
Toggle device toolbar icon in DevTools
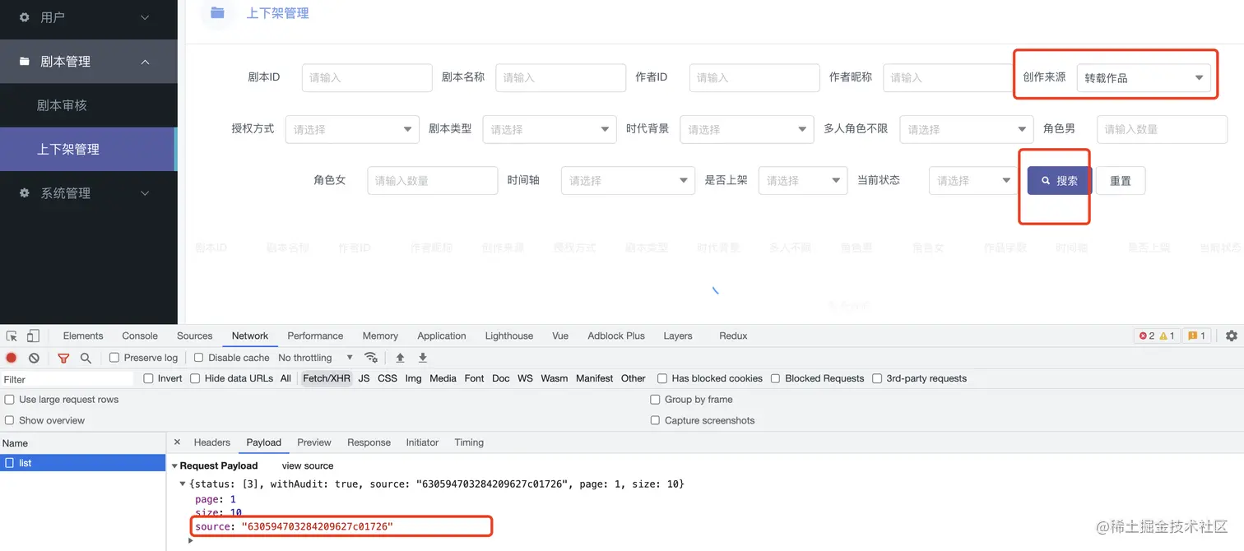click(33, 336)
